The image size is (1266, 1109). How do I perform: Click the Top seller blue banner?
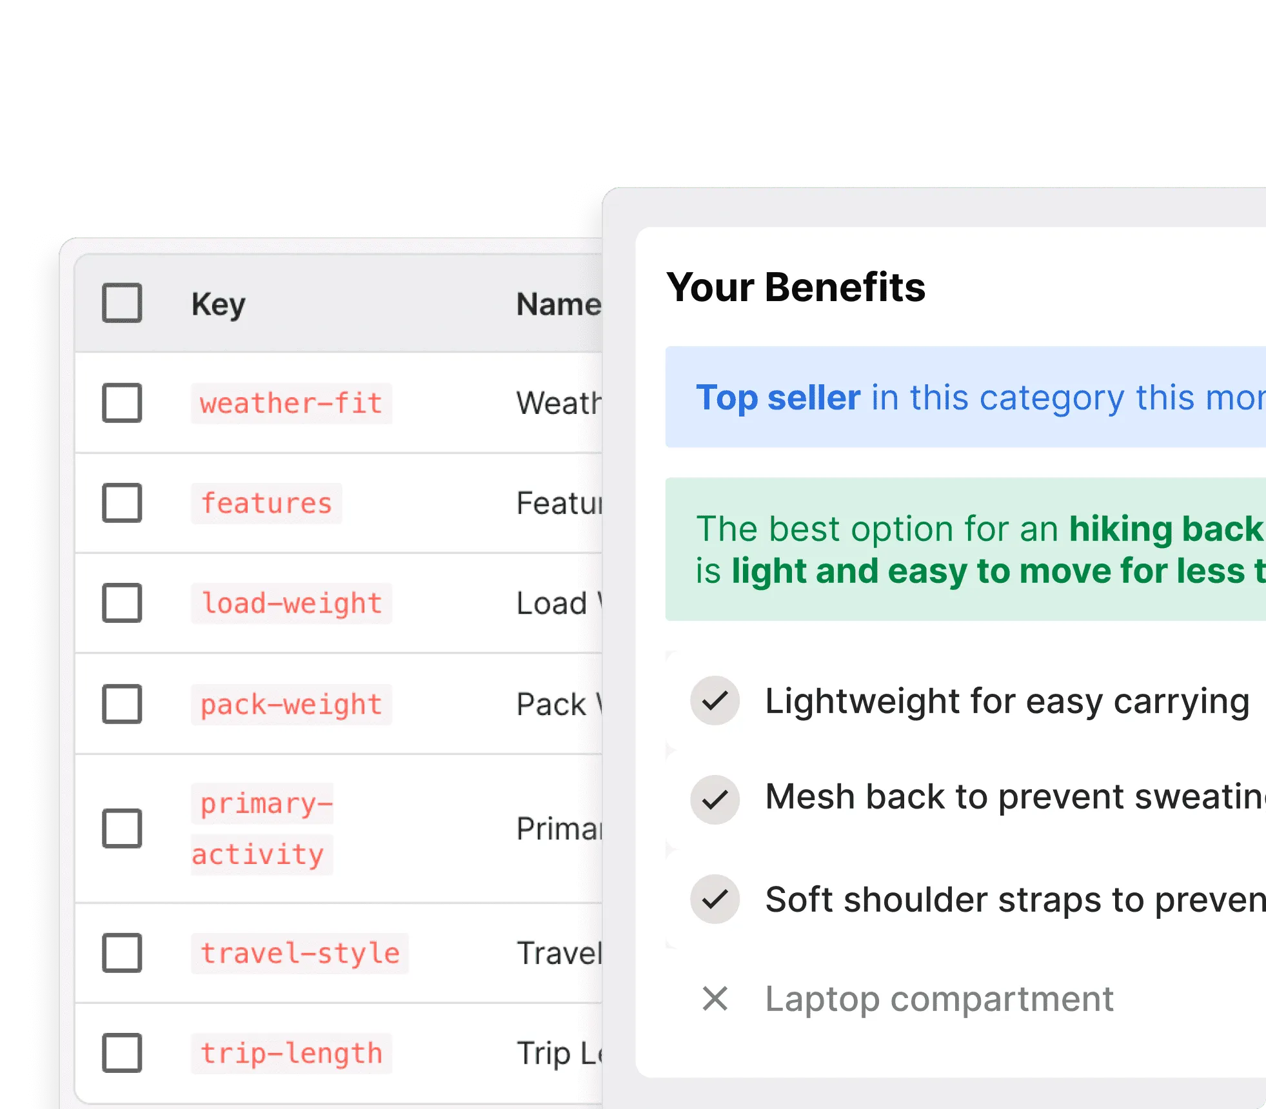pos(965,397)
